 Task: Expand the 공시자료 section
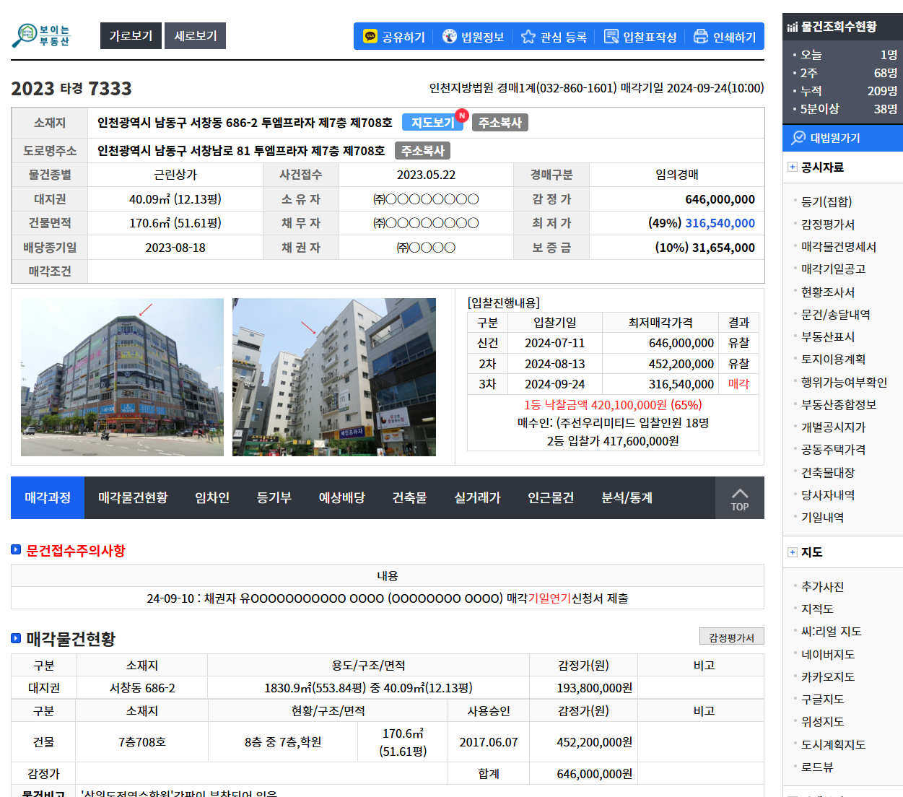793,167
